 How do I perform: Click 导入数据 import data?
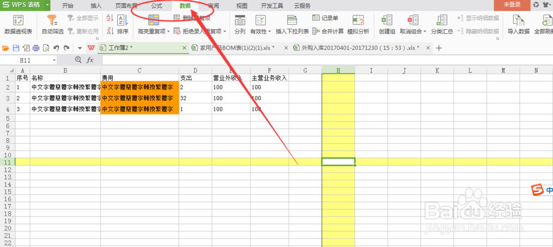coord(519,25)
